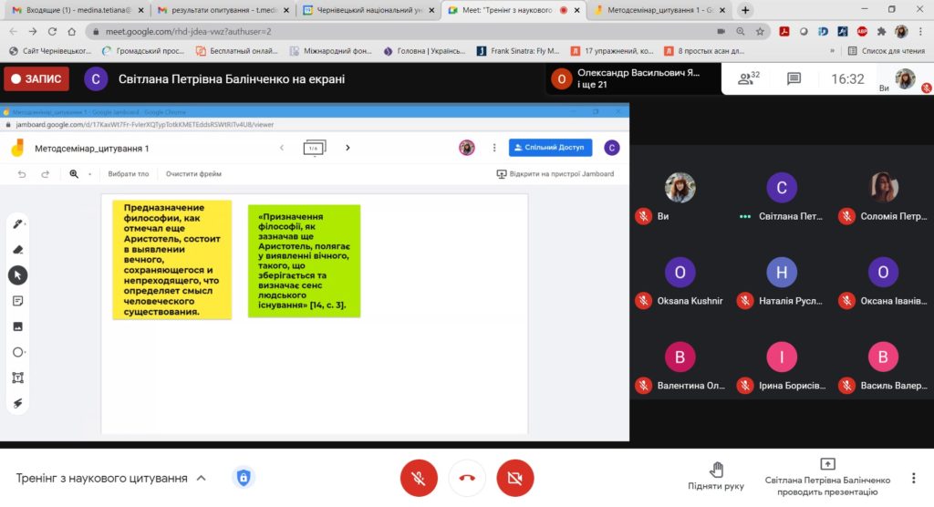The image size is (934, 507).
Task: Switch to результати опитування Gmail tab
Action: click(222, 10)
